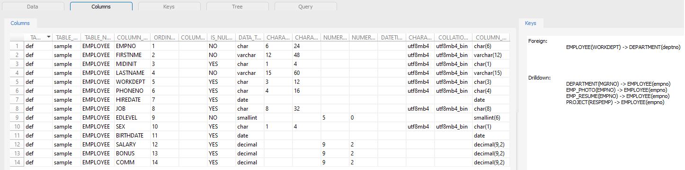Click the PHONENO cell

pos(132,91)
